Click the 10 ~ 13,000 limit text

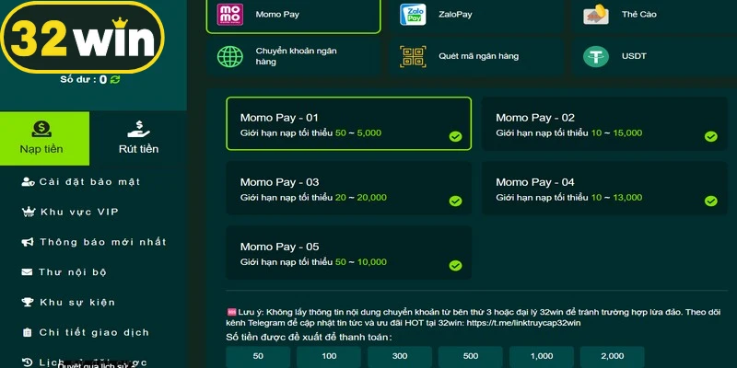point(616,198)
